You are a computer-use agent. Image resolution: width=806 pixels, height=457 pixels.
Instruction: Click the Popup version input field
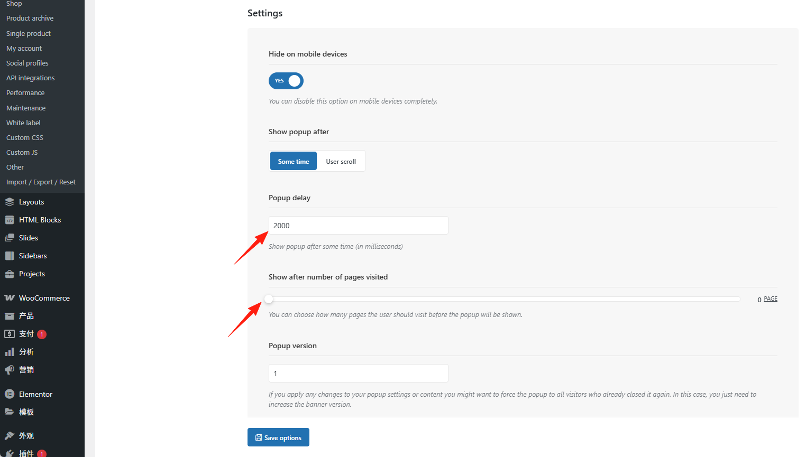coord(358,374)
